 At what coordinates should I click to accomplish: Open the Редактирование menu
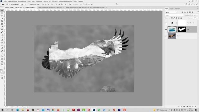tap(12, 1)
